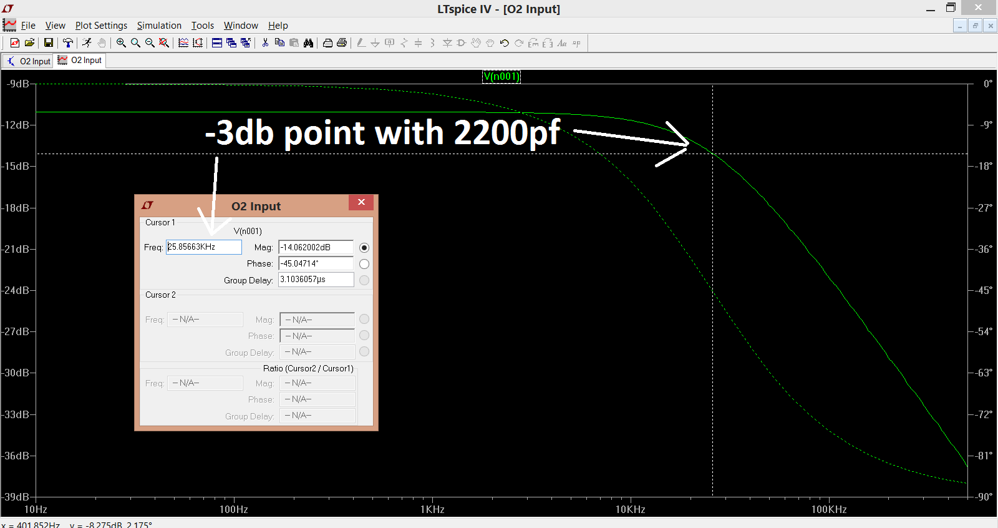Viewport: 998px width, 528px height.
Task: Click the Place Diode icon
Action: click(x=447, y=42)
